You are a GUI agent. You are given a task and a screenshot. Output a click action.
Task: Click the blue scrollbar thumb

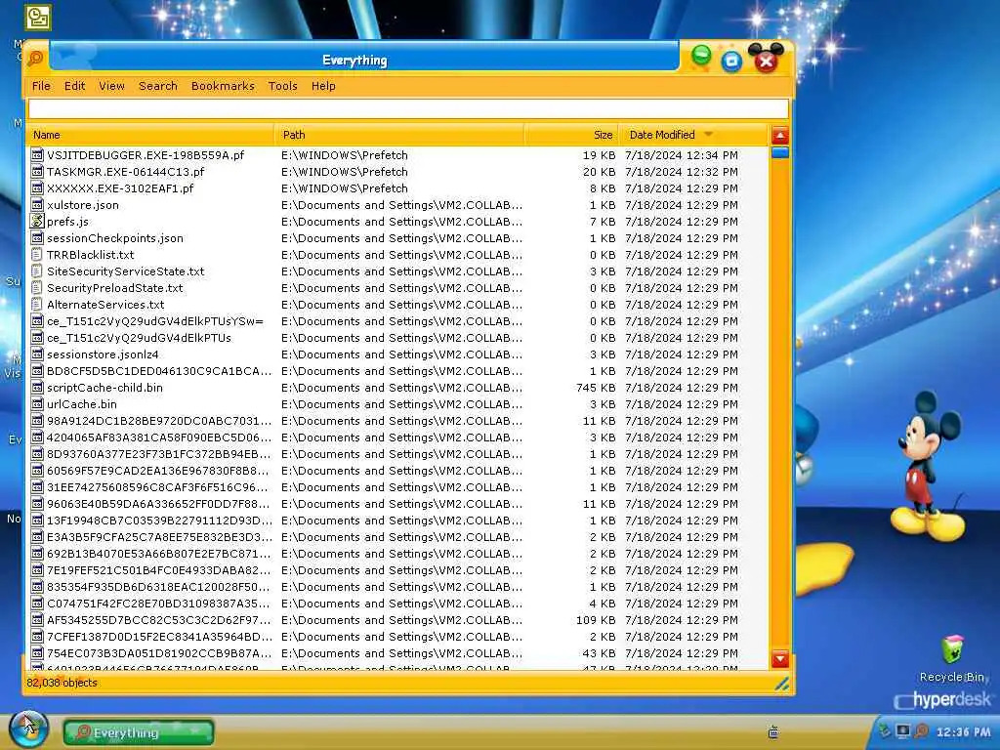coord(780,152)
